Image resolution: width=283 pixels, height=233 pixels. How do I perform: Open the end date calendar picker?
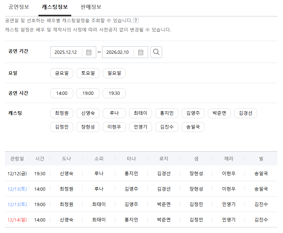pos(141,52)
